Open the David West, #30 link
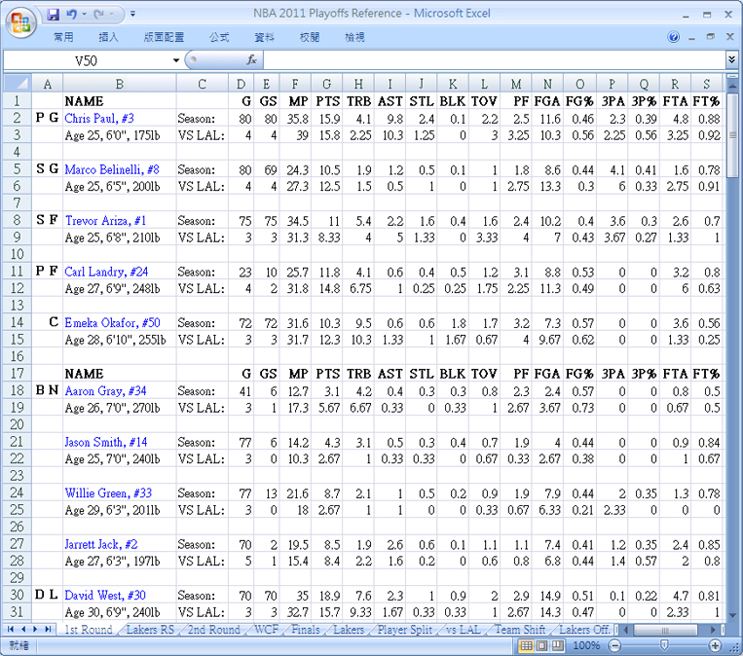This screenshot has width=743, height=656. click(105, 595)
